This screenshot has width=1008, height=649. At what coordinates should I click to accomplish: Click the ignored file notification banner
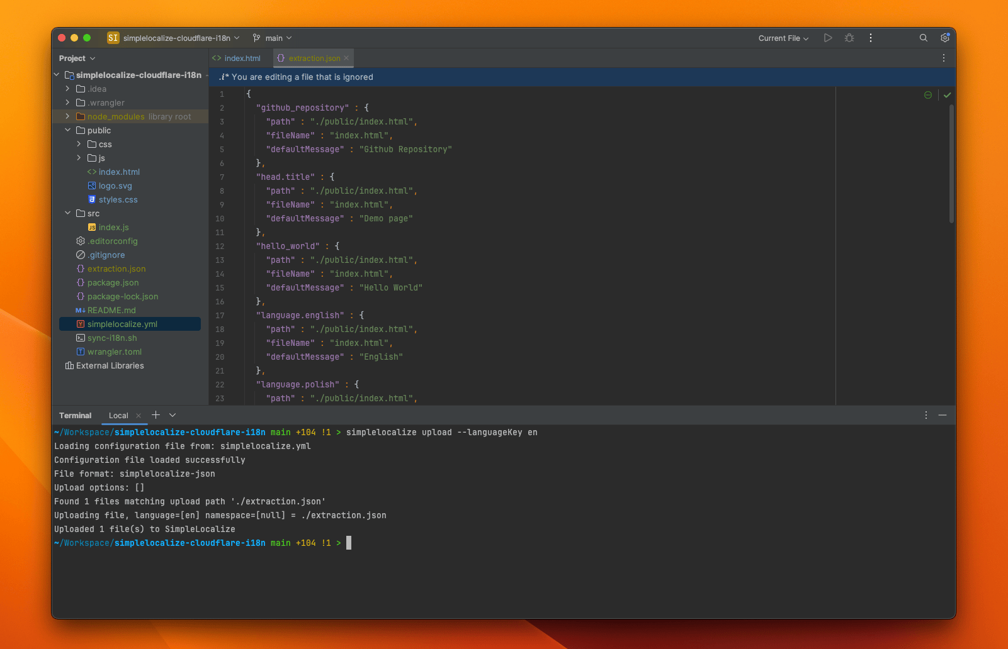click(582, 77)
